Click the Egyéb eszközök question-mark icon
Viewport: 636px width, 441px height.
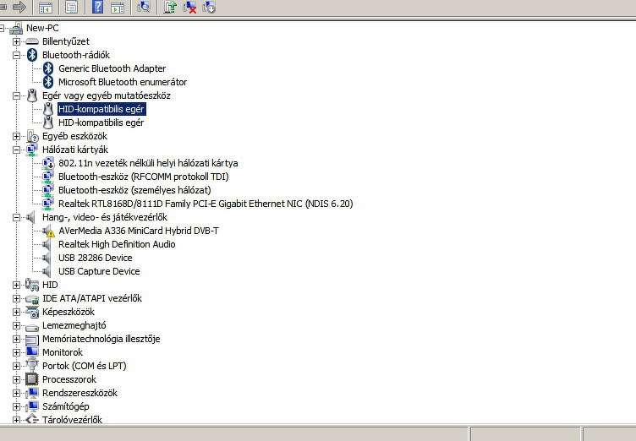coord(32,136)
